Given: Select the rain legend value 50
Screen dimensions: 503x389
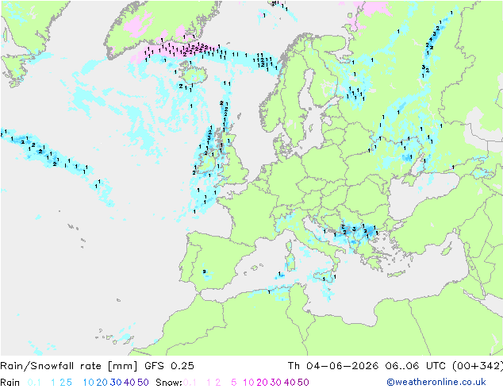Looking at the screenshot, I should click(x=143, y=383).
